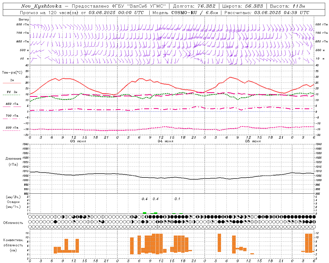Click the (км) unit under convective cloudiness

(x=13, y=250)
